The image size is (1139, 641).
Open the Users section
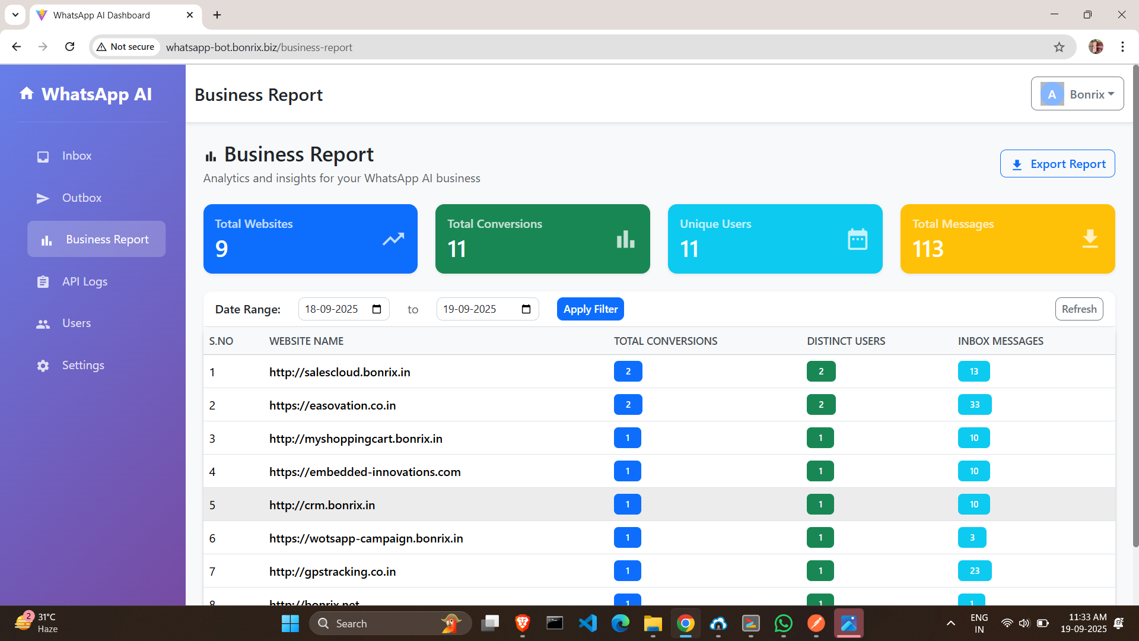[x=77, y=323]
